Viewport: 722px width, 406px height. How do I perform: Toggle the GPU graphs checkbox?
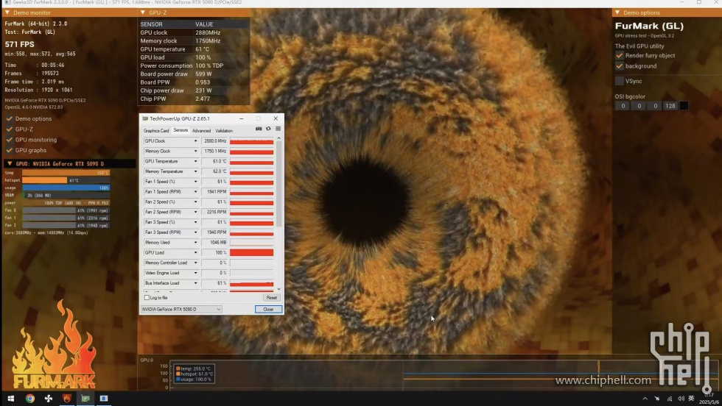9,150
